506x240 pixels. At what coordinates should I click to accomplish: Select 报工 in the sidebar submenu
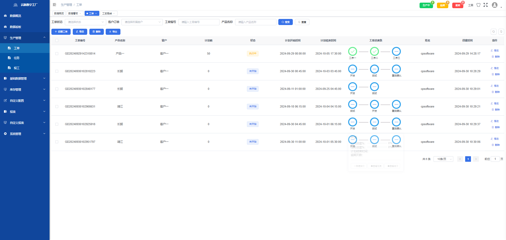click(25, 68)
